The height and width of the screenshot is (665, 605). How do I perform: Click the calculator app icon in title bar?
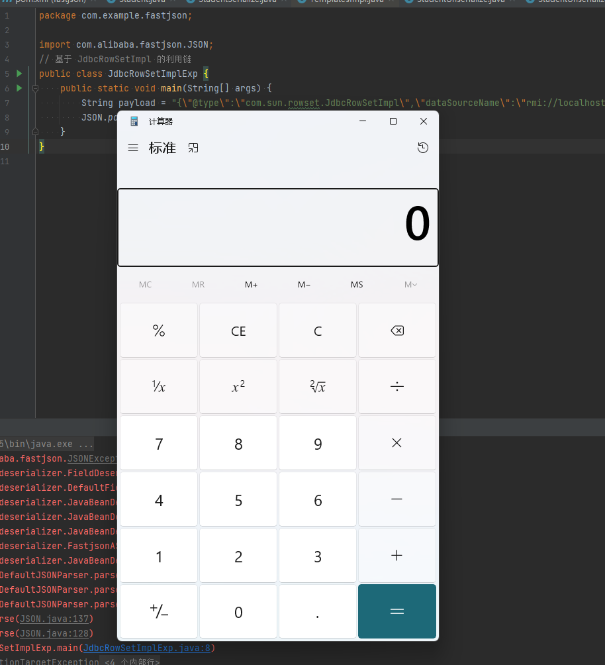pyautogui.click(x=134, y=121)
